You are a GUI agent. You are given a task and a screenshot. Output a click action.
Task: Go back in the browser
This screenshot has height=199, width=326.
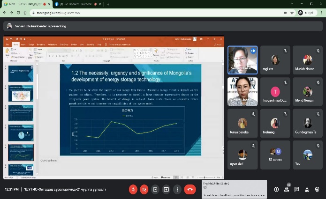click(x=5, y=13)
